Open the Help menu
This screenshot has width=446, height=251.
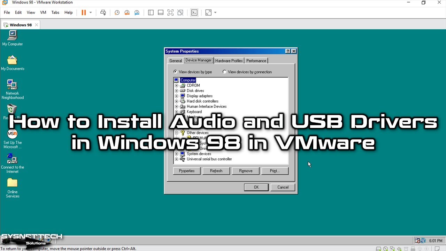69,13
